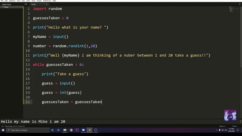Image resolution: width=242 pixels, height=136 pixels.
Task: Show hidden system tray icons
Action: click(217, 130)
